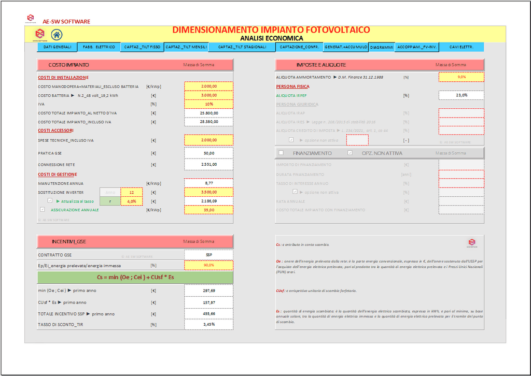Click the green Cs formula banner
The image size is (531, 376).
[x=135, y=277]
